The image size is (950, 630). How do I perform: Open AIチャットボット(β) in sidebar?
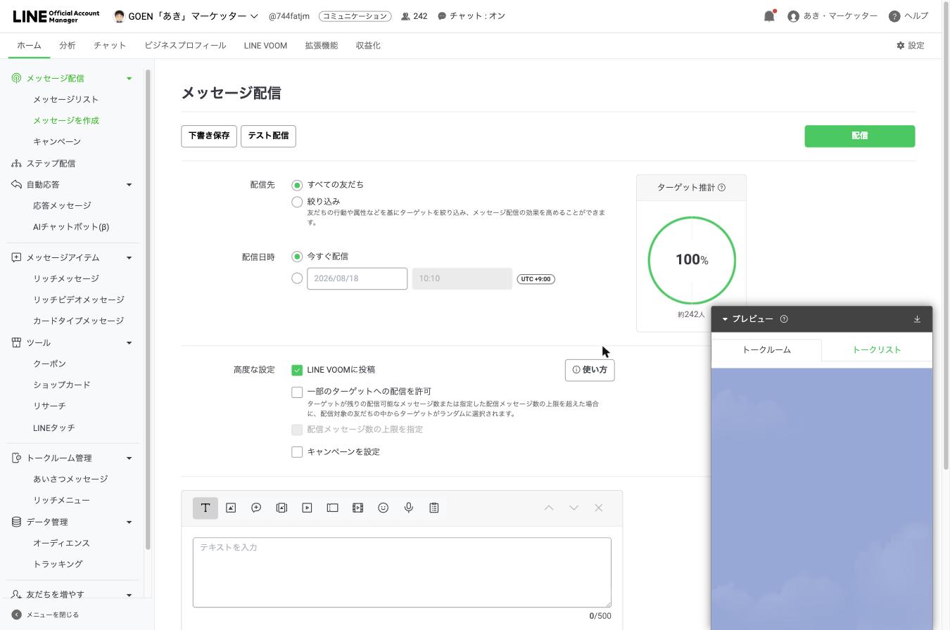[x=71, y=226]
